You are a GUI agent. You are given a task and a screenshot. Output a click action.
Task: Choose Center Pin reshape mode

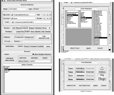(x=20, y=32)
